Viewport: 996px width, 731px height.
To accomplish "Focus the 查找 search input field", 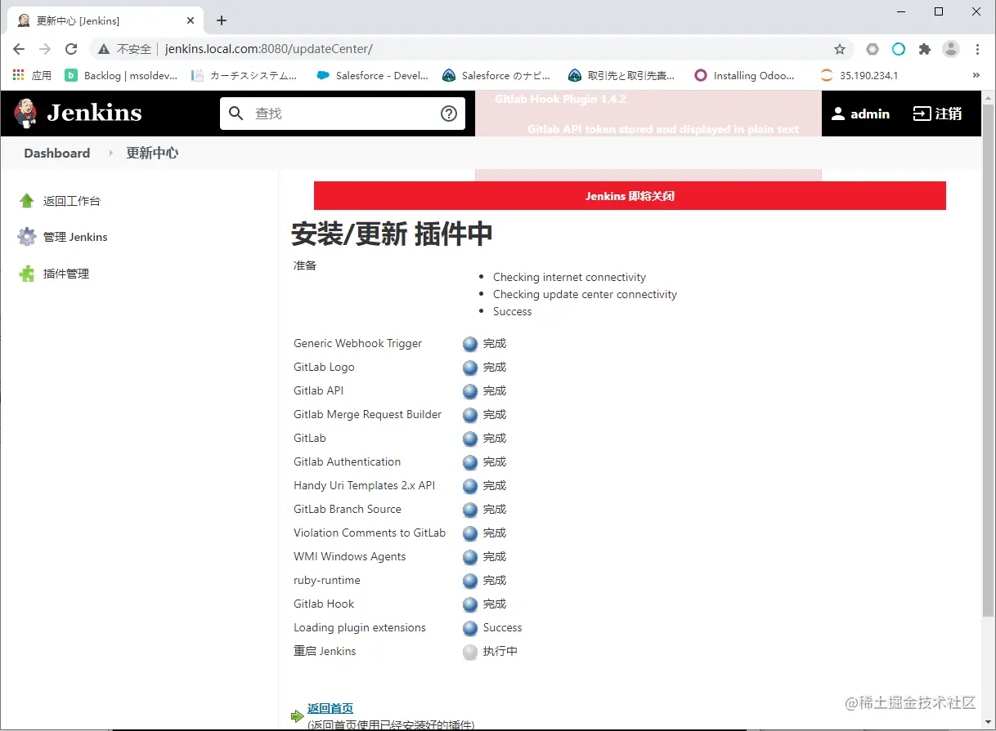I will [x=343, y=114].
